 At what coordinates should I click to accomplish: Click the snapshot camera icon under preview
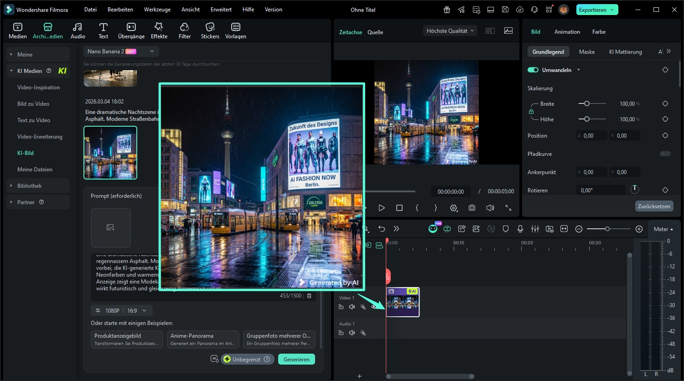[472, 208]
